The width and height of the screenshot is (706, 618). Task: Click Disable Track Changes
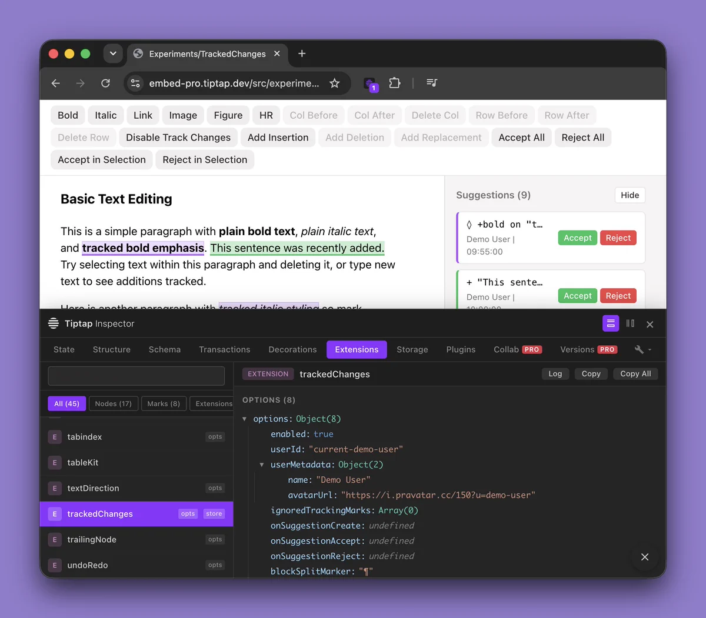[x=178, y=138]
